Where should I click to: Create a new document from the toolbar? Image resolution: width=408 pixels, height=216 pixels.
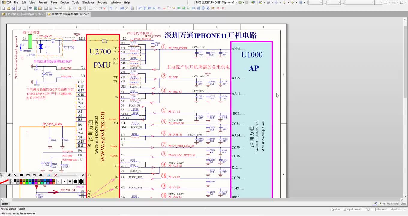[4, 8]
